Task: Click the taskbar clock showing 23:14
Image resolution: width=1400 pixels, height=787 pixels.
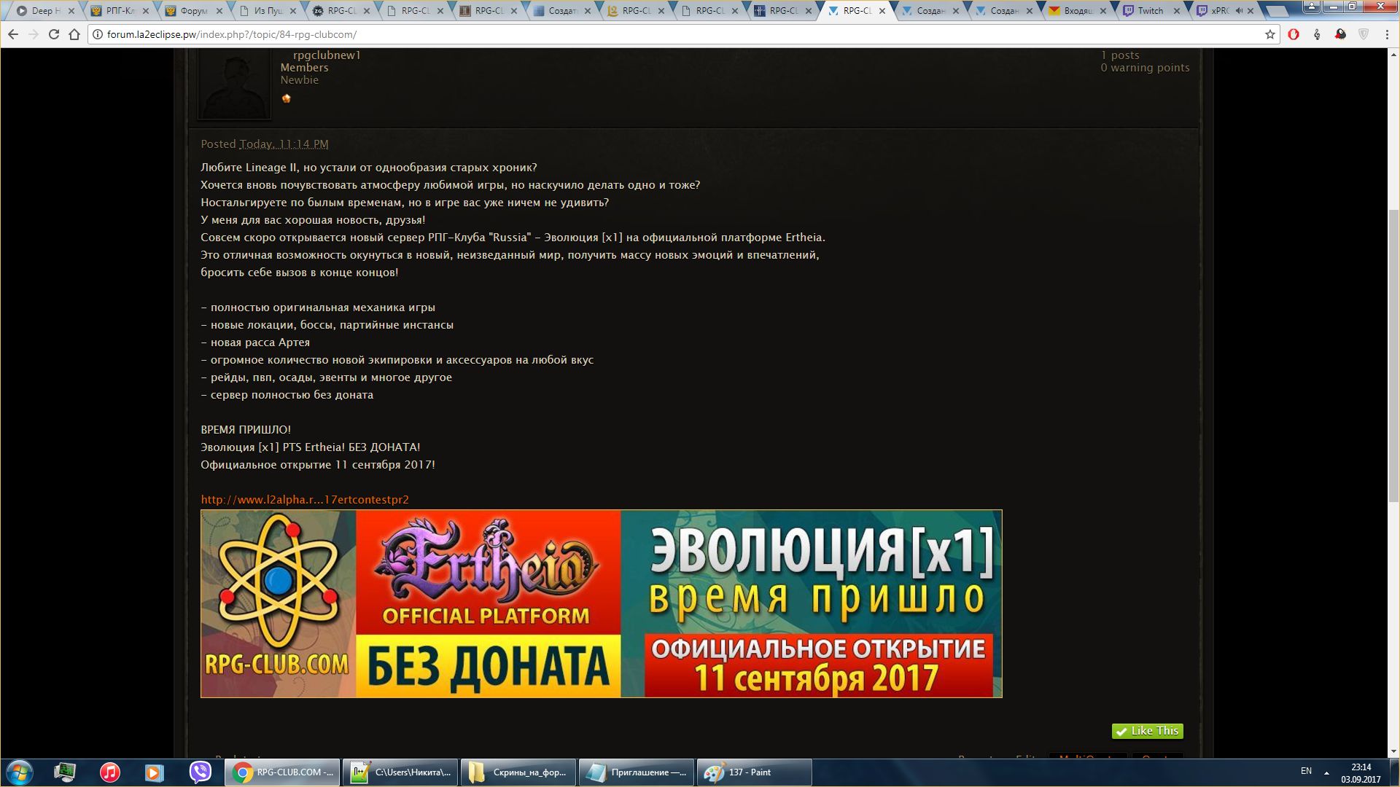Action: 1361,773
